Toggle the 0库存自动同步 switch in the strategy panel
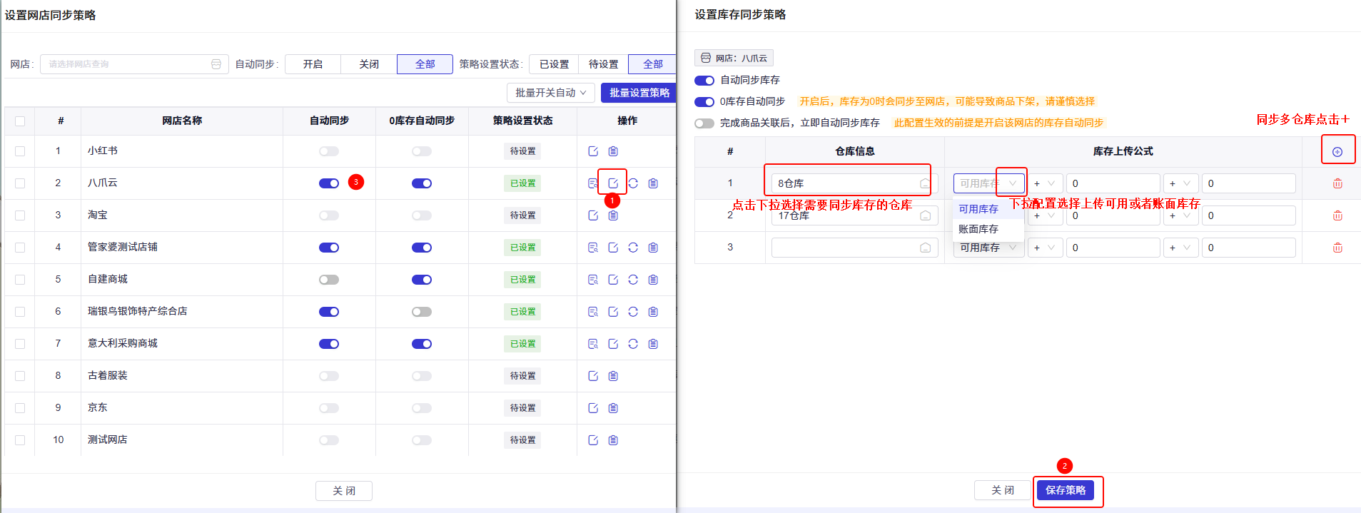Screen dimensions: 1361x513 704,102
